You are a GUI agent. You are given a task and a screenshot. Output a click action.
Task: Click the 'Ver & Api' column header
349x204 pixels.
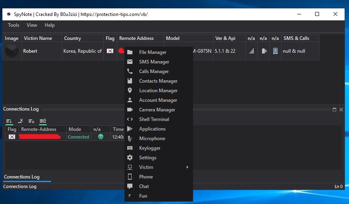pos(229,38)
